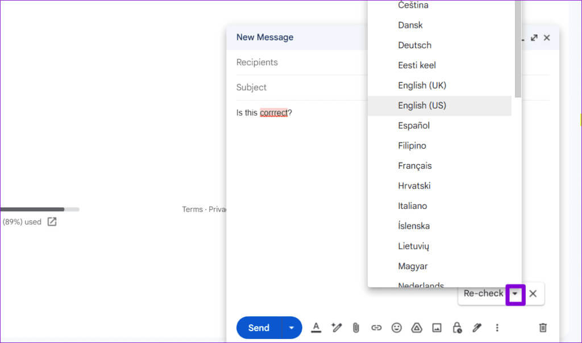Insert files using Google Drive icon
The width and height of the screenshot is (582, 343).
(x=417, y=328)
